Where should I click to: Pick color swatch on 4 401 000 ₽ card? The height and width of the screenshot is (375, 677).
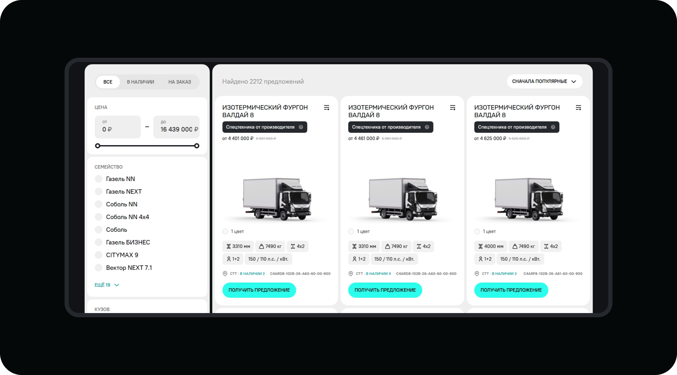tap(225, 232)
